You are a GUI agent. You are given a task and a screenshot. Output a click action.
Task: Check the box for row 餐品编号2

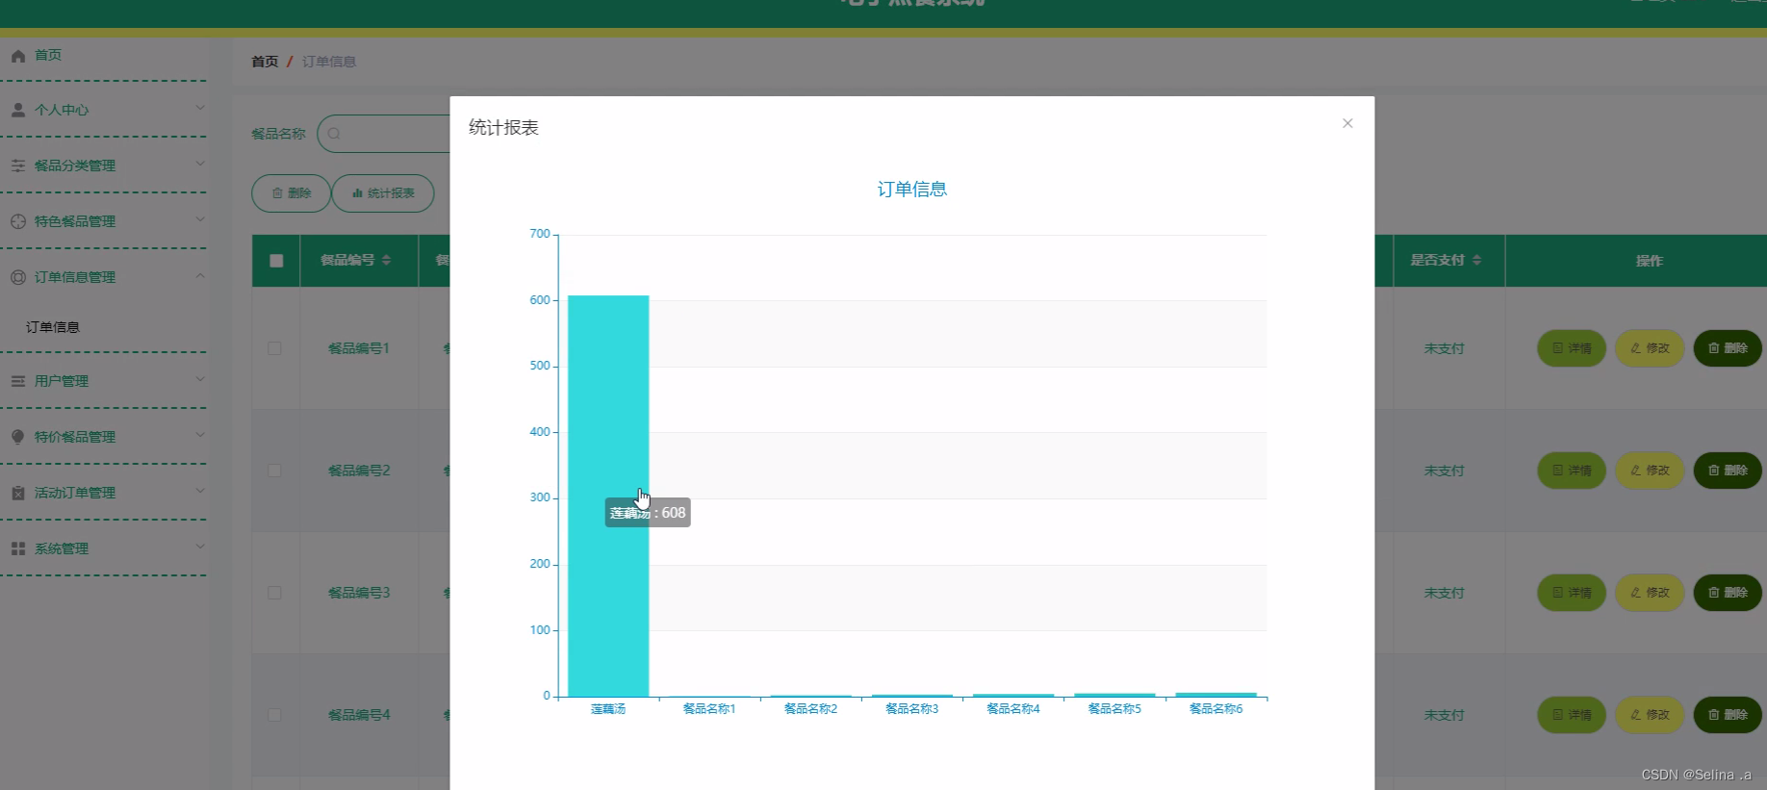[x=274, y=471]
